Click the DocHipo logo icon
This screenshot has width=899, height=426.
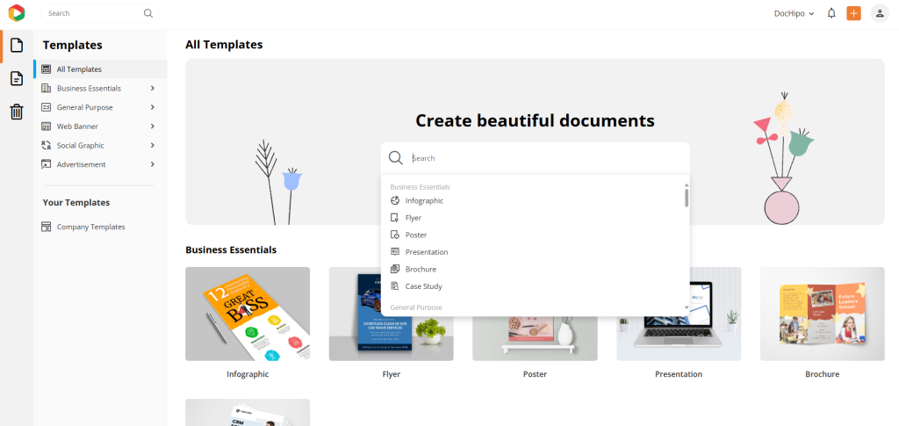click(16, 12)
